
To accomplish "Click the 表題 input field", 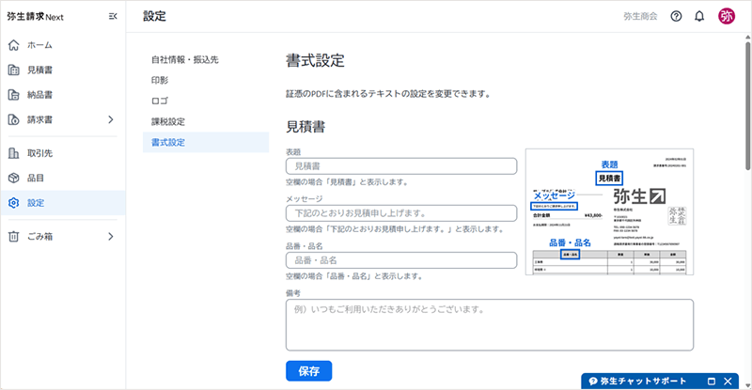I will pyautogui.click(x=401, y=166).
